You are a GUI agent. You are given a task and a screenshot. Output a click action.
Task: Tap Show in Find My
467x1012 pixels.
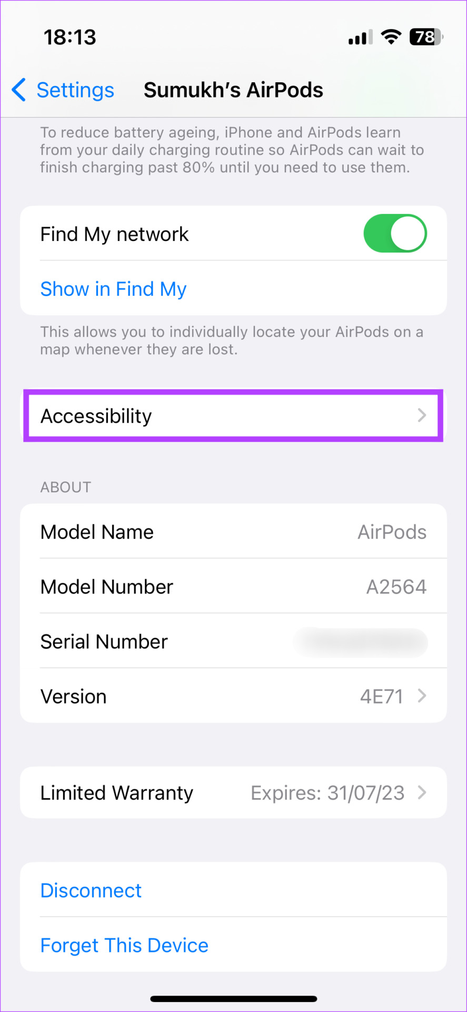(113, 289)
